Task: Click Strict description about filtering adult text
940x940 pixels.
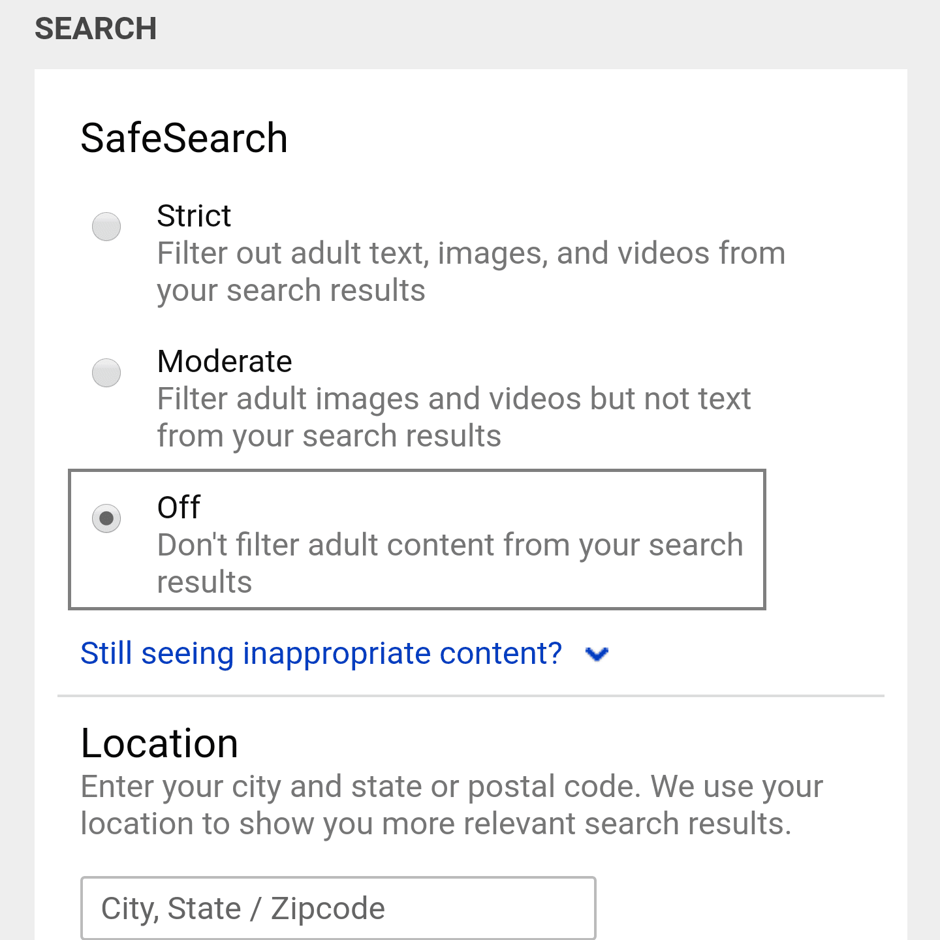Action: click(471, 253)
